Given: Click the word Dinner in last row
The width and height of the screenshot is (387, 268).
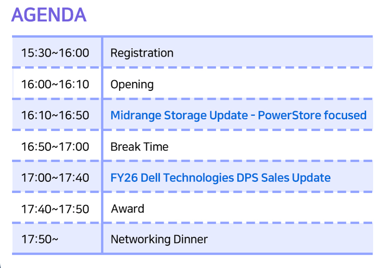Looking at the screenshot, I should click(191, 239).
